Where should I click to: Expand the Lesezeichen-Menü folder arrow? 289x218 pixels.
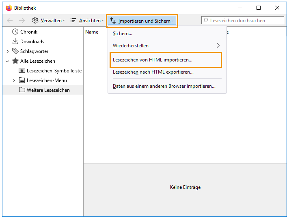pos(14,80)
